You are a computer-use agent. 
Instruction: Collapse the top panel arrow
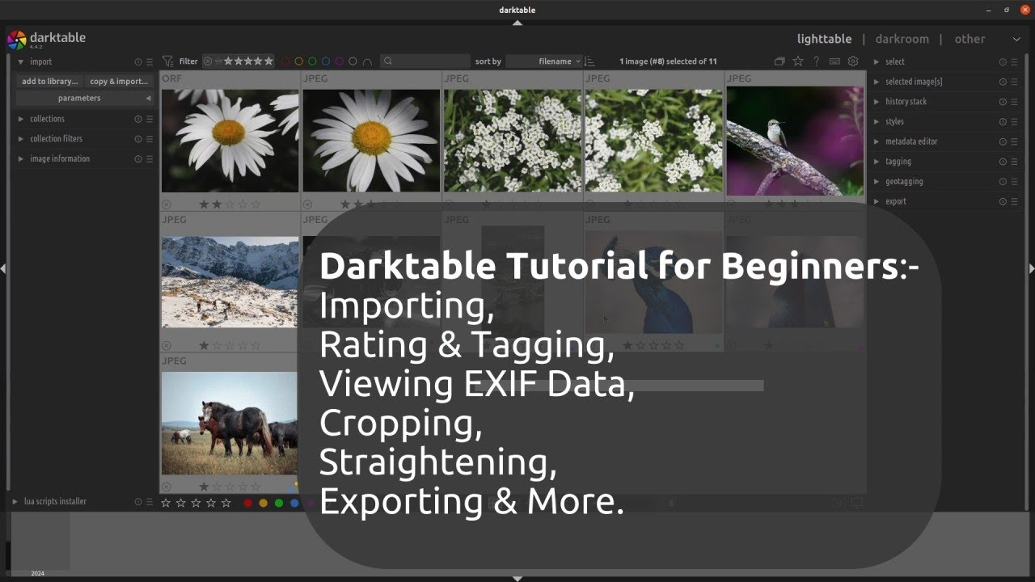517,23
